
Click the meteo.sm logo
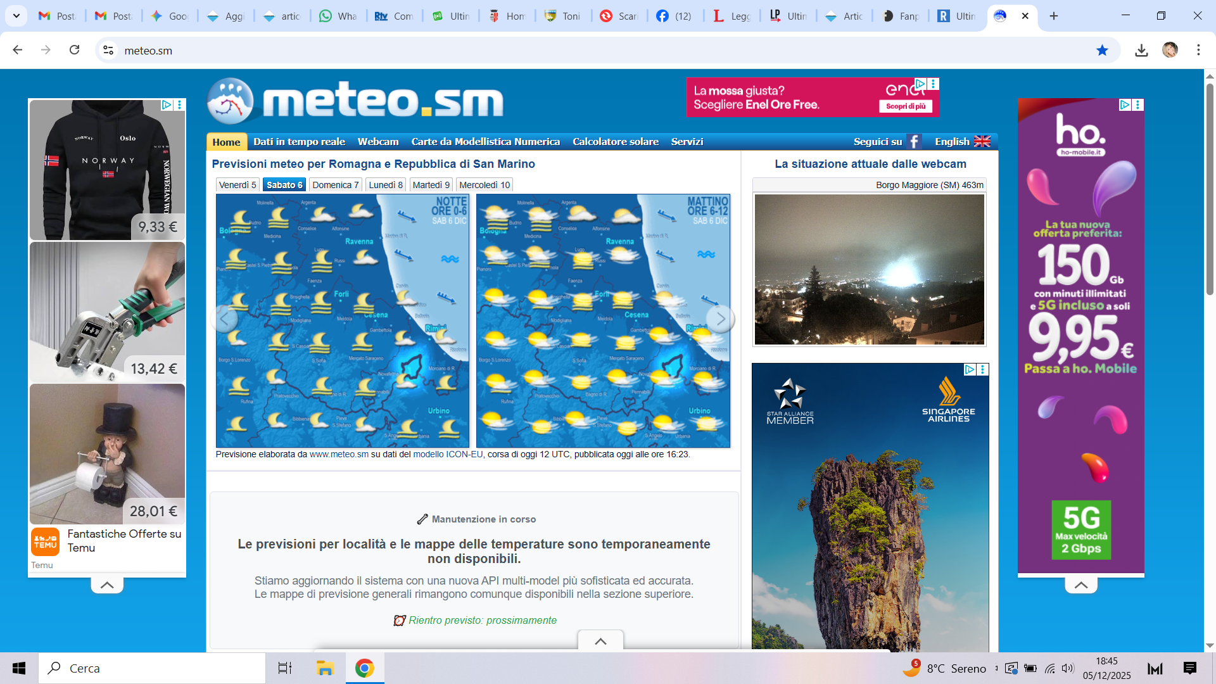pyautogui.click(x=355, y=101)
